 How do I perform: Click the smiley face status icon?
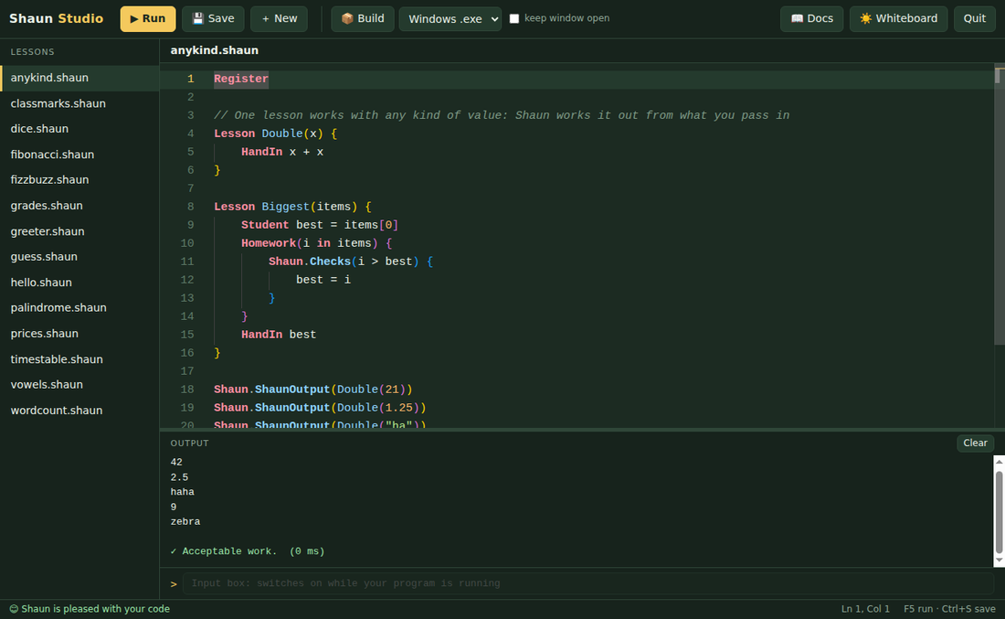pyautogui.click(x=14, y=609)
